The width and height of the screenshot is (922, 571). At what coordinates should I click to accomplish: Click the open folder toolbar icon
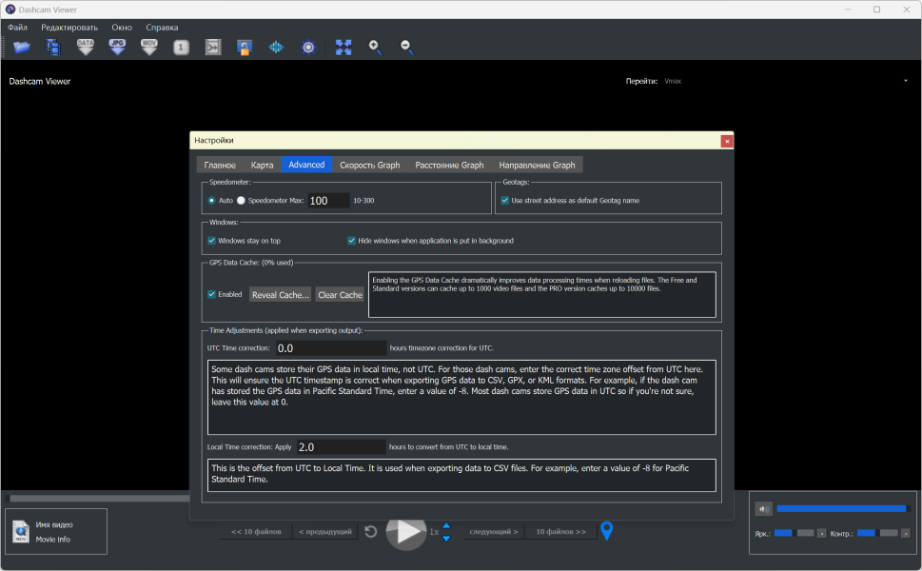tap(21, 47)
